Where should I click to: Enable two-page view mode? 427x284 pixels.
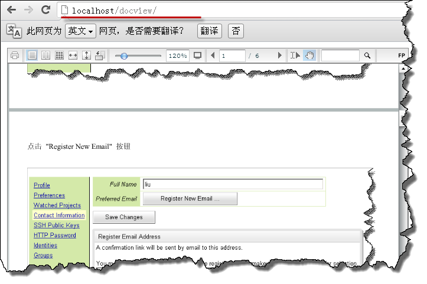[x=45, y=56]
